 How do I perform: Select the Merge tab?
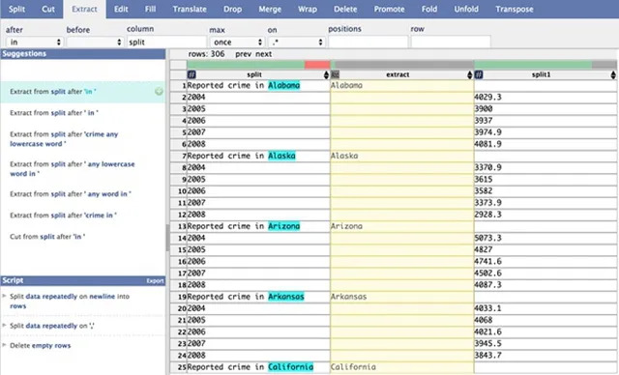[x=270, y=9]
